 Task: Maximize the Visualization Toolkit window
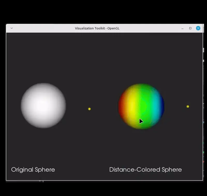tap(190, 28)
